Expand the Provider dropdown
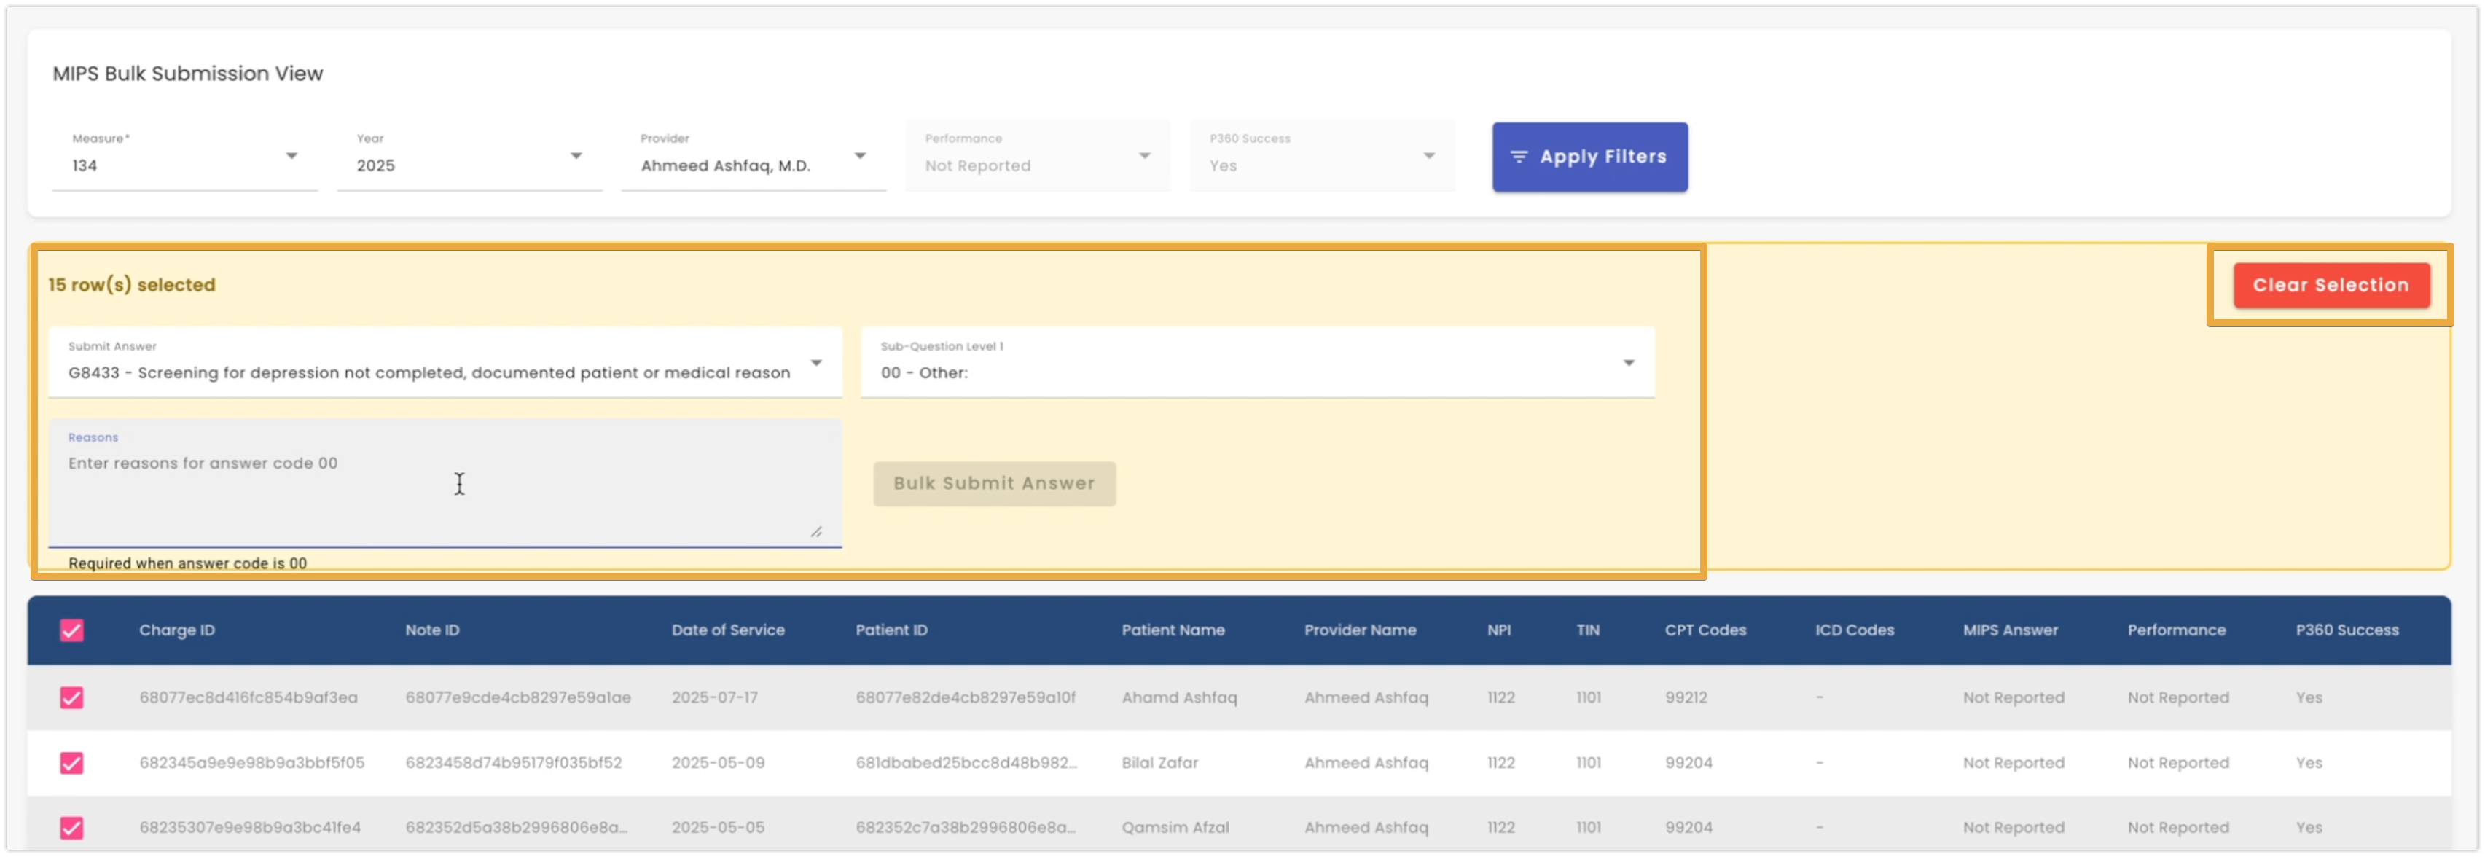This screenshot has height=857, width=2485. (754, 157)
